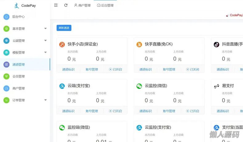This screenshot has height=142, width=243.
Task: Click the 易支付 channel icon
Action: [217, 86]
